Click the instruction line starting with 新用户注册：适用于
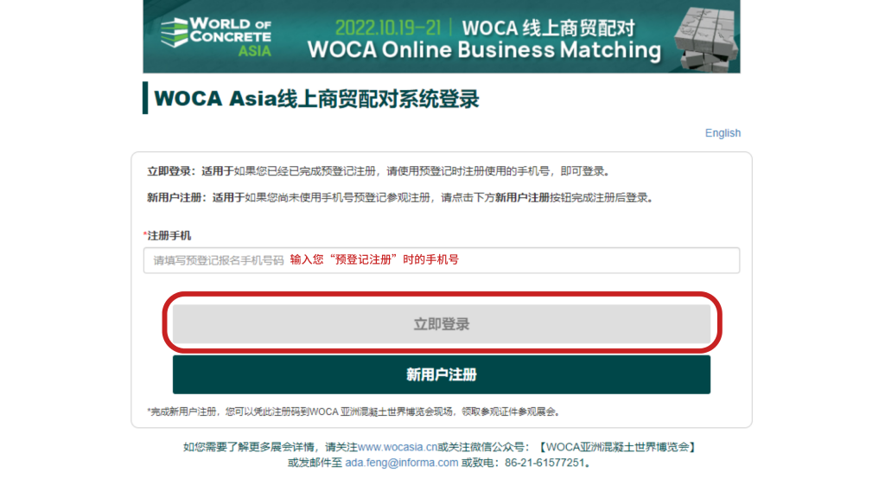The width and height of the screenshot is (885, 498). (400, 198)
